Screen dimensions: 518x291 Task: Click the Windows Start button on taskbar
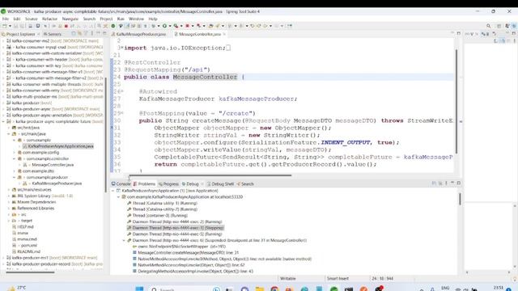point(139,289)
